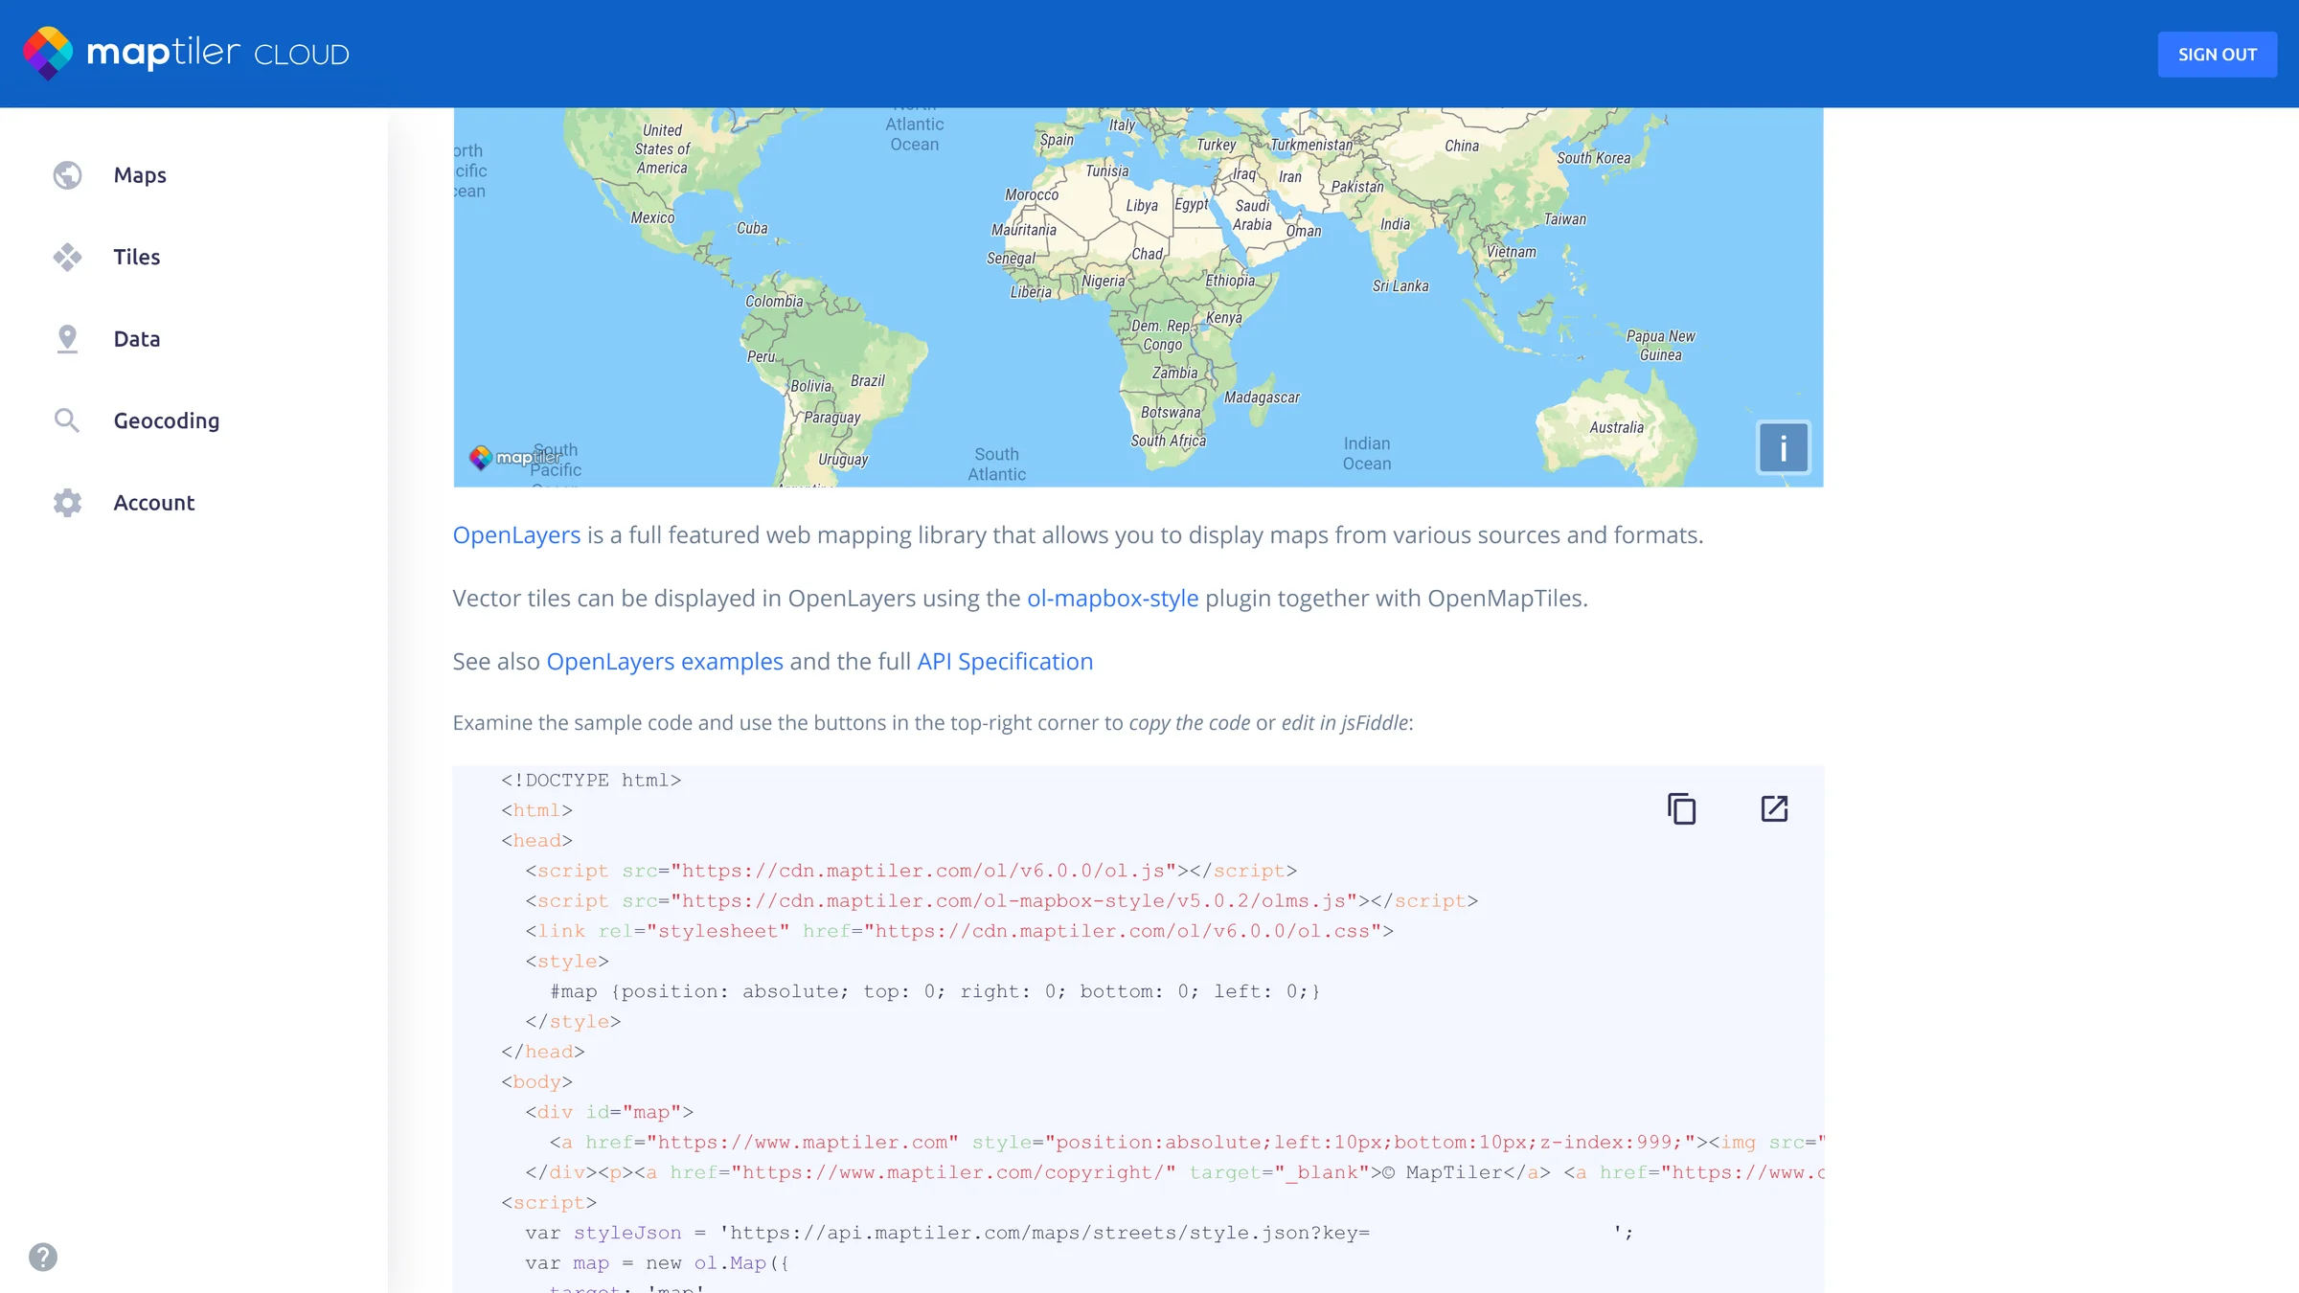Open the help question mark icon
The width and height of the screenshot is (2299, 1293).
click(x=43, y=1257)
